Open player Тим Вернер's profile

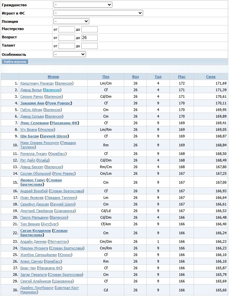pos(30,224)
